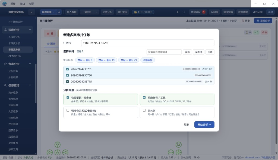The image size is (278, 160).
Task: Zoom out graph with minus circle
Action: 171,152
